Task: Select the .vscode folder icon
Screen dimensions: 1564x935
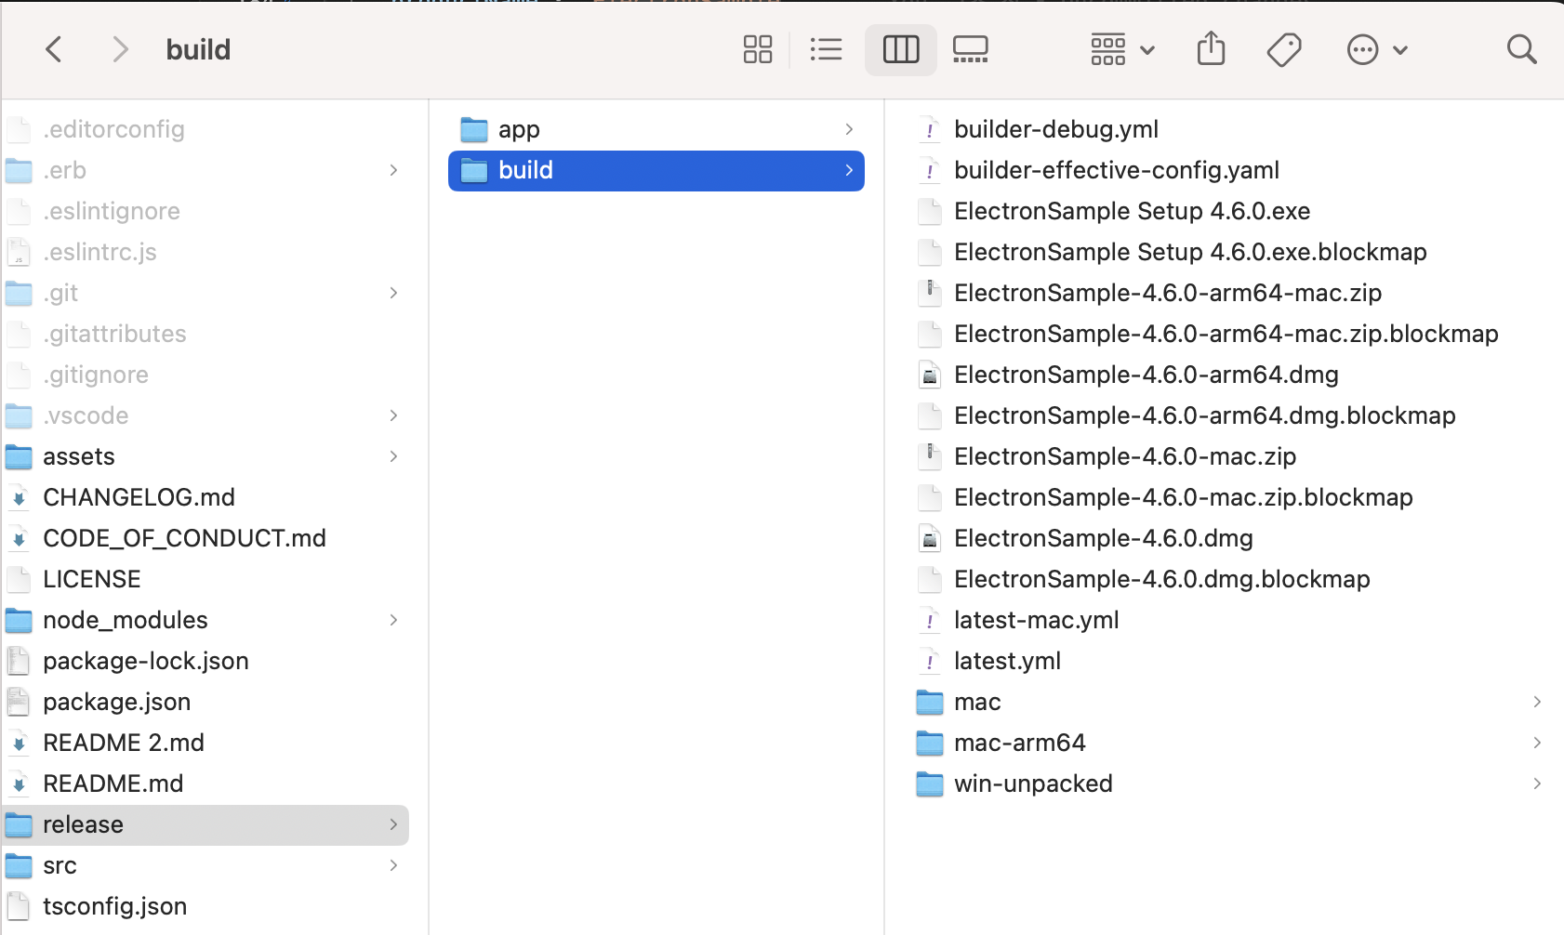Action: point(19,415)
